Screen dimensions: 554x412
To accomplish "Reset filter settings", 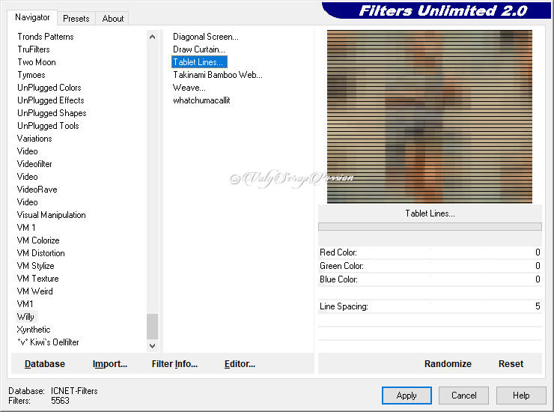I will click(511, 363).
